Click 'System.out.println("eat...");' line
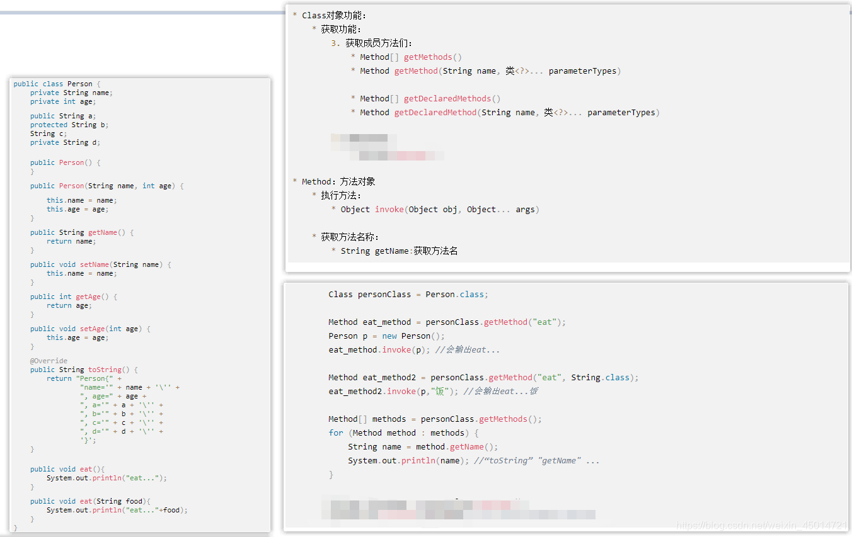 pos(107,478)
